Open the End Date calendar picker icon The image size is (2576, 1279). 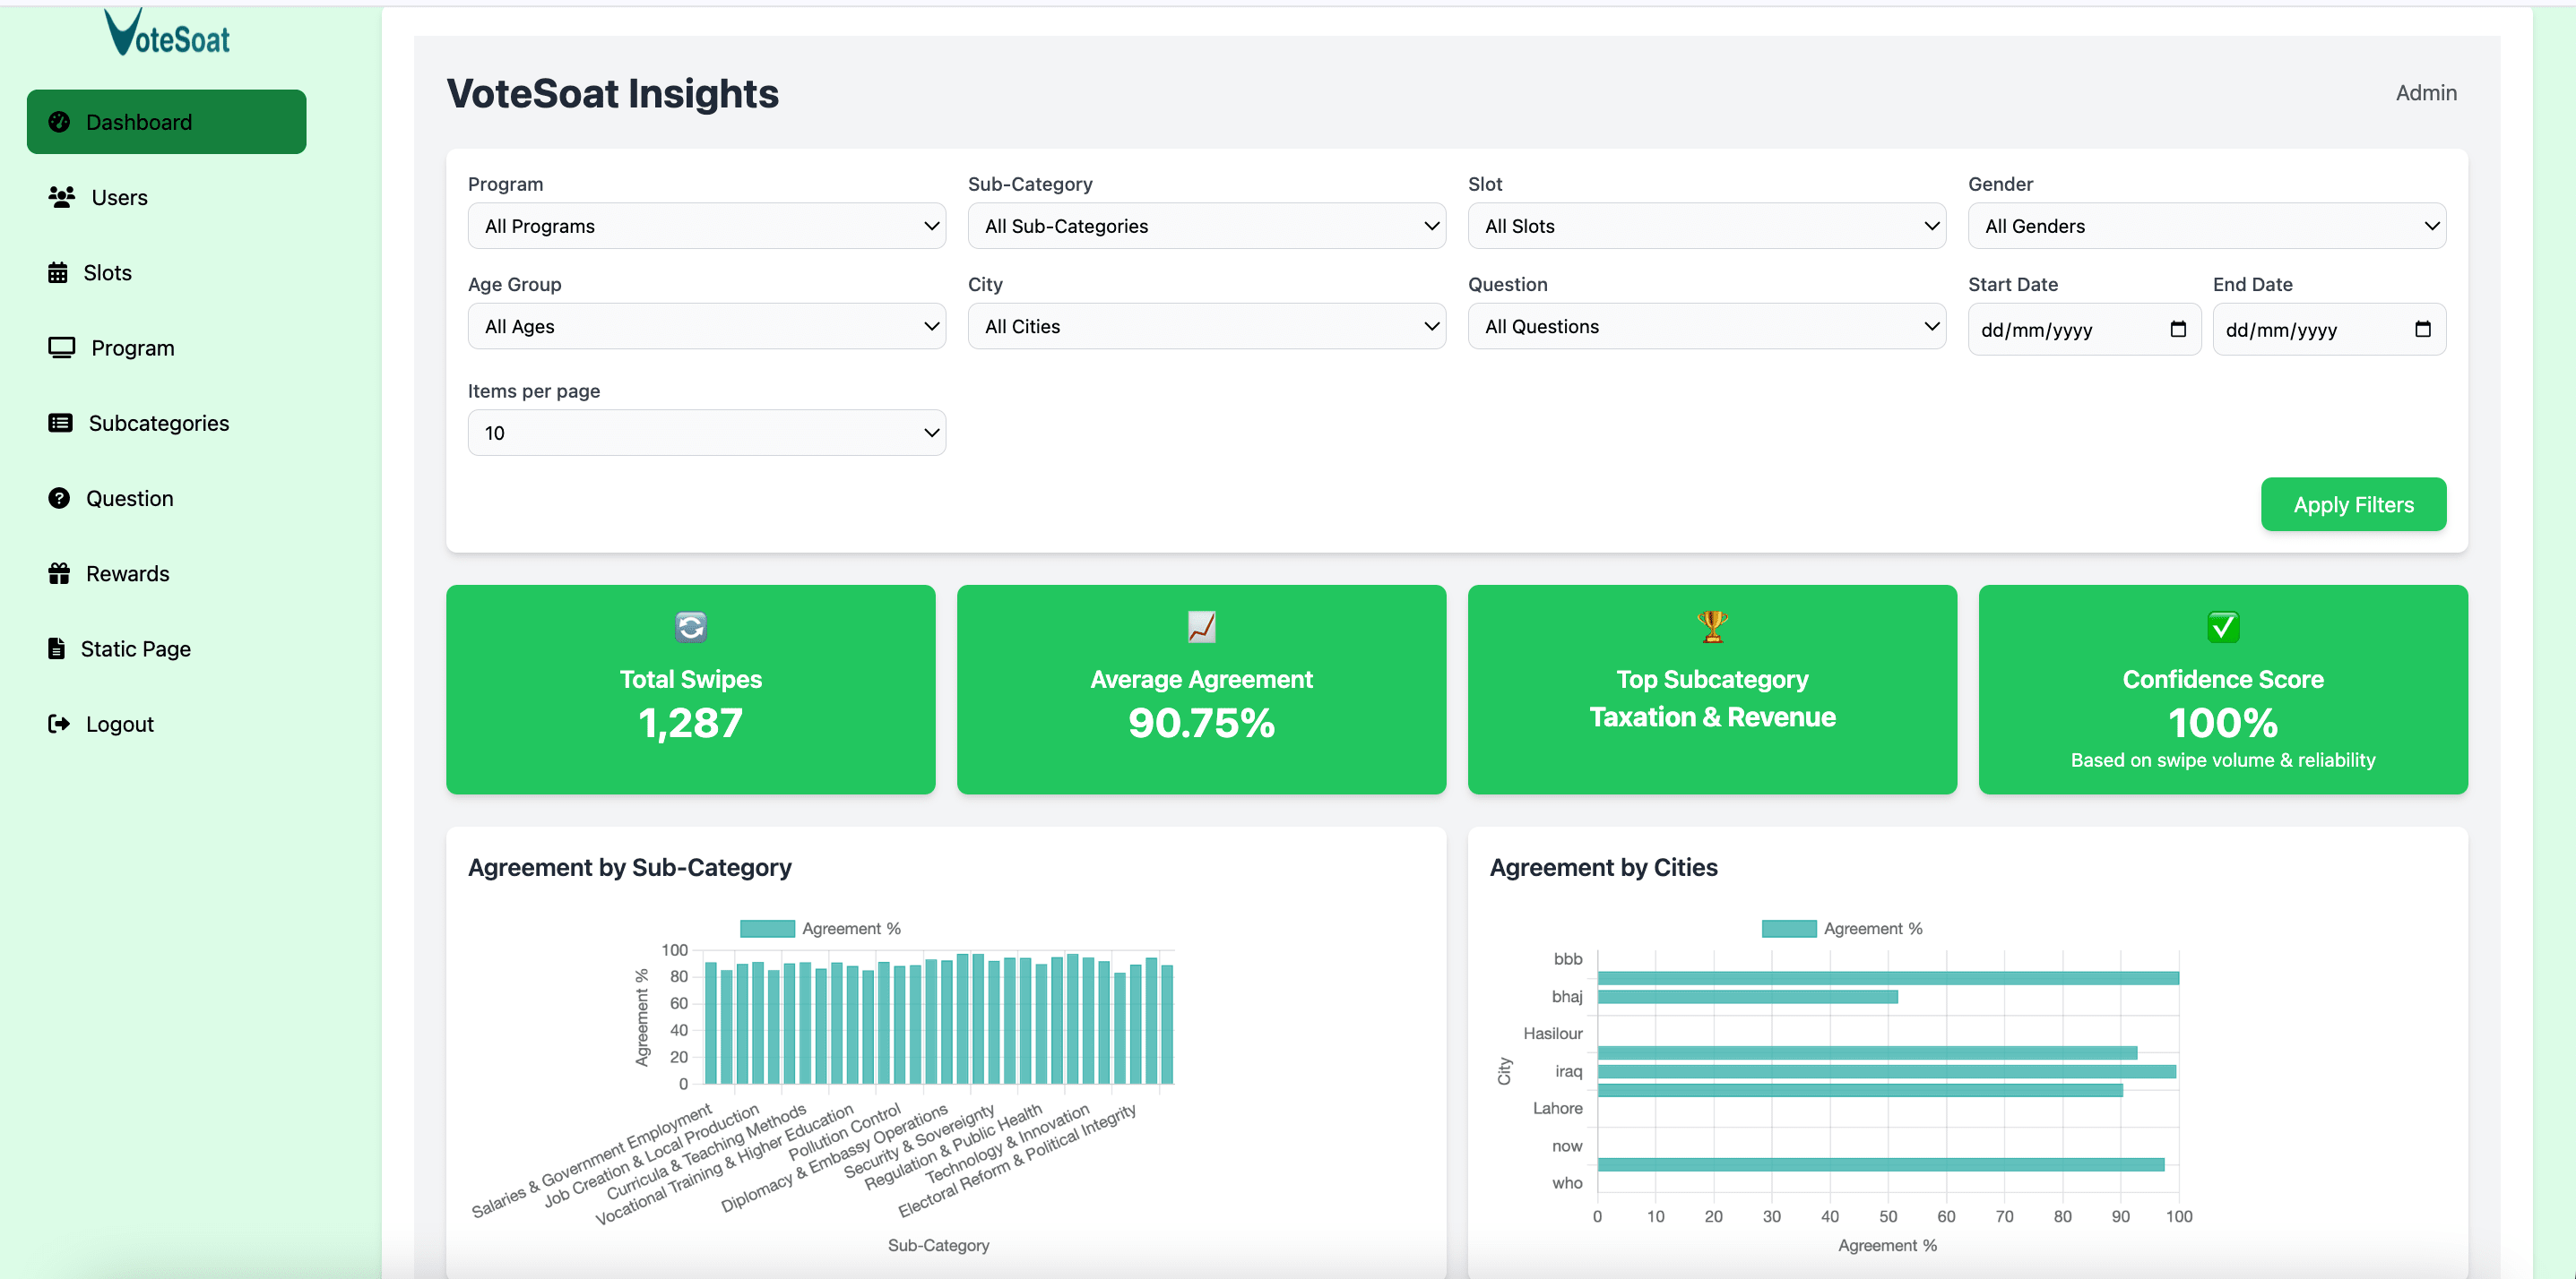click(x=2422, y=329)
